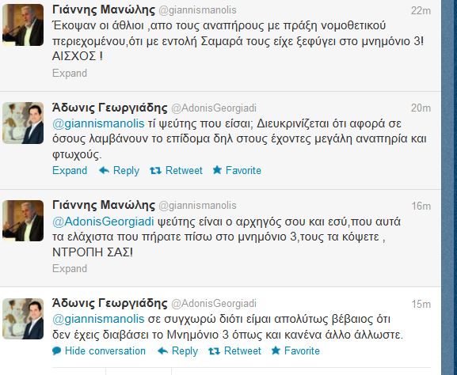Screen dimensions: 457x375
Task: Expand Adonis Georgiadis' tweet from 20m ago
Action: coord(70,170)
